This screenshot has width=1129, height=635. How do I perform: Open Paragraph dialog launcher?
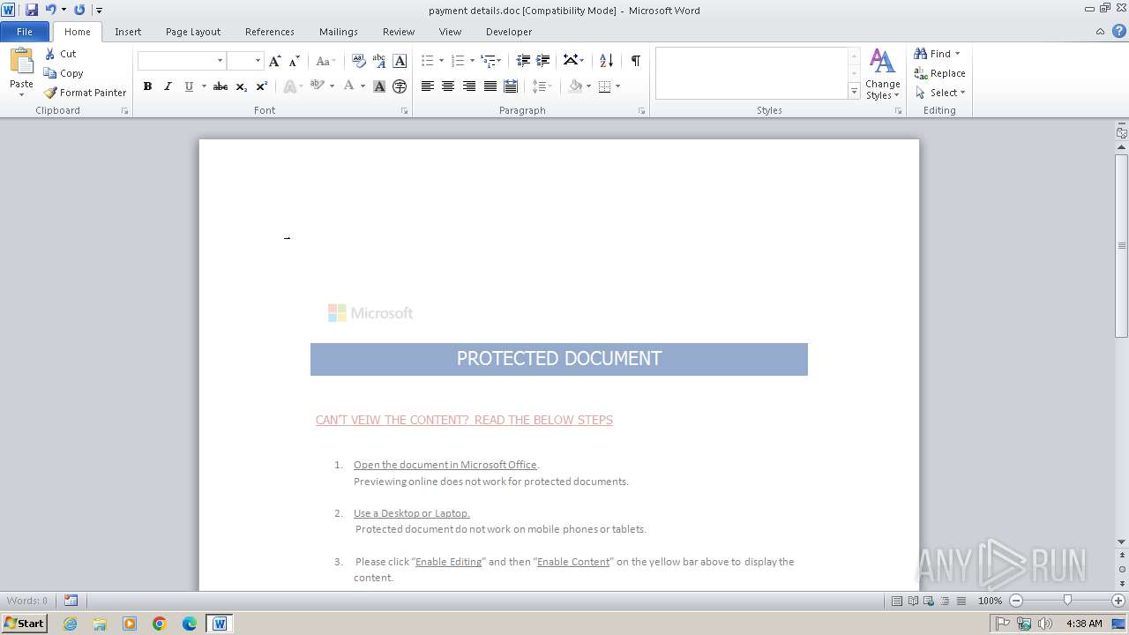pyautogui.click(x=641, y=111)
